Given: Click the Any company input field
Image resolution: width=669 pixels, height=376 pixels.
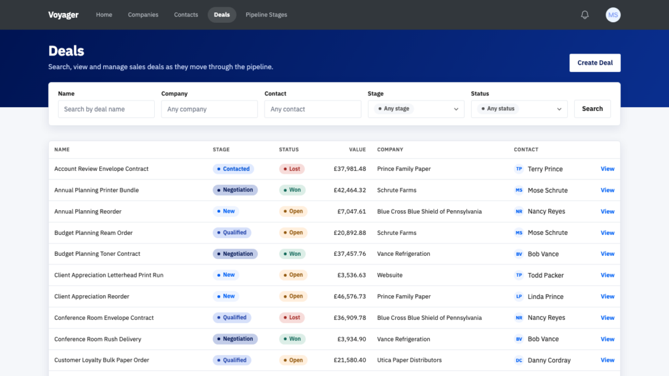Looking at the screenshot, I should click(210, 109).
